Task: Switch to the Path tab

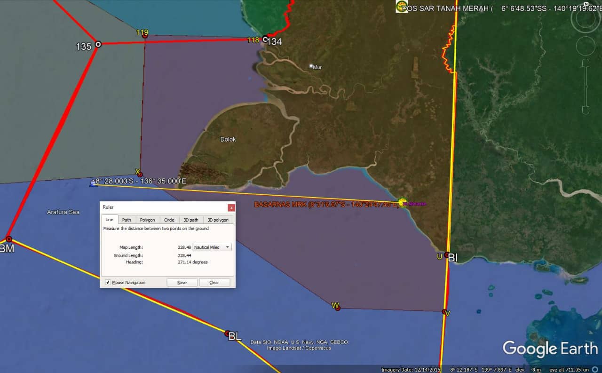Action: (127, 220)
